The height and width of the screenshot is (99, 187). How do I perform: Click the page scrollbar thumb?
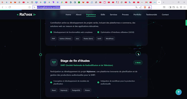(186, 22)
